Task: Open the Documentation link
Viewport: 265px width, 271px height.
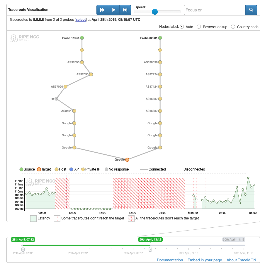Action: pyautogui.click(x=170, y=260)
